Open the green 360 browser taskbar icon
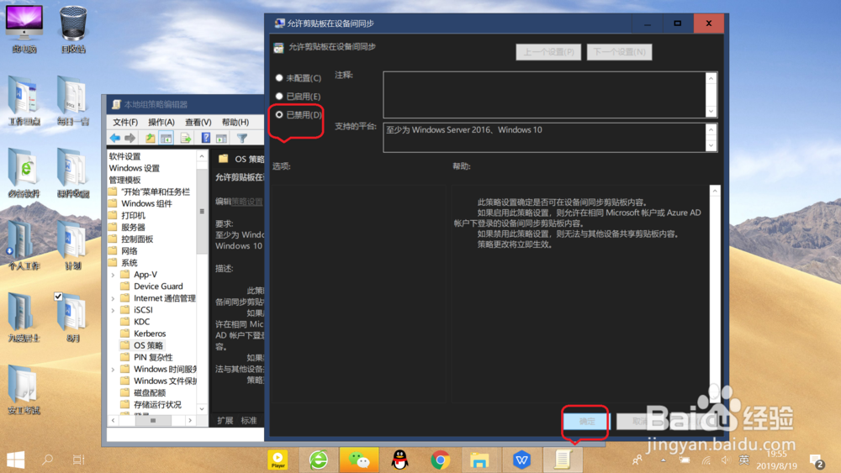The height and width of the screenshot is (473, 841). pyautogui.click(x=319, y=460)
